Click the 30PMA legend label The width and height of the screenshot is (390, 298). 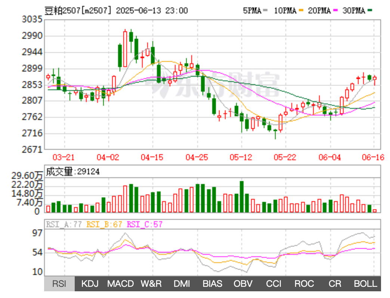point(353,11)
